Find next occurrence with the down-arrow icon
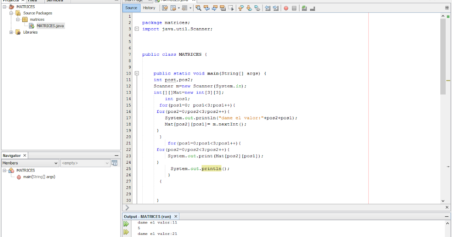The image size is (452, 237). click(215, 8)
